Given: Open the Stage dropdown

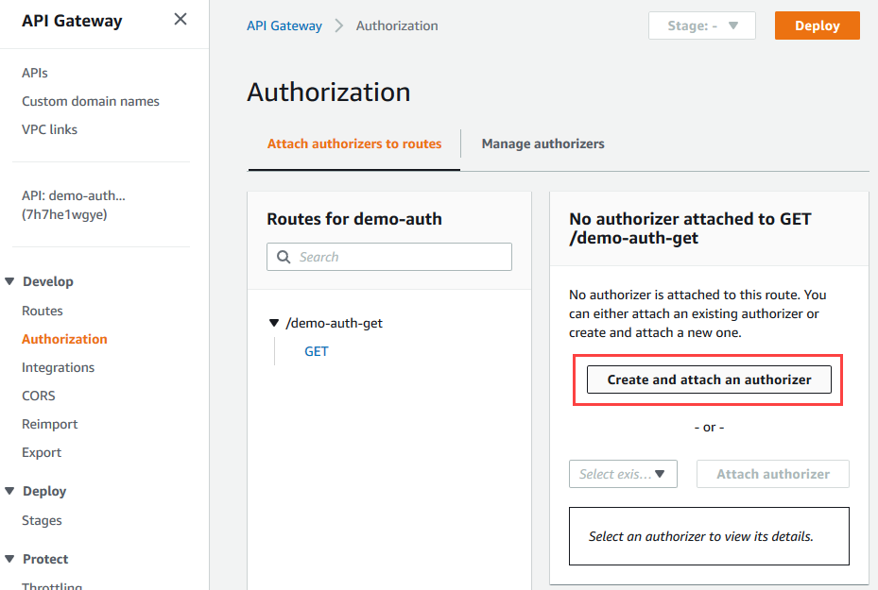Looking at the screenshot, I should point(701,25).
